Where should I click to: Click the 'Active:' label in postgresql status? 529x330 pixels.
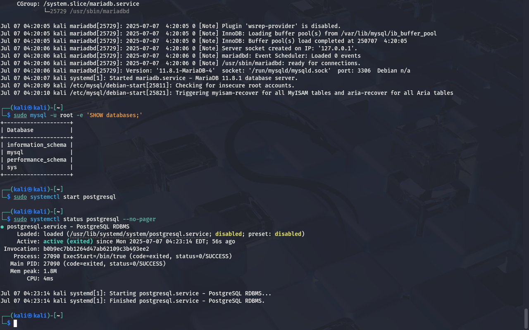29,241
